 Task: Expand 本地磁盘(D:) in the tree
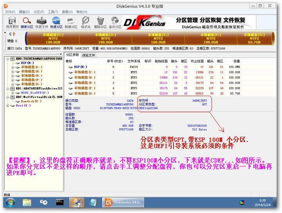tap(13, 72)
